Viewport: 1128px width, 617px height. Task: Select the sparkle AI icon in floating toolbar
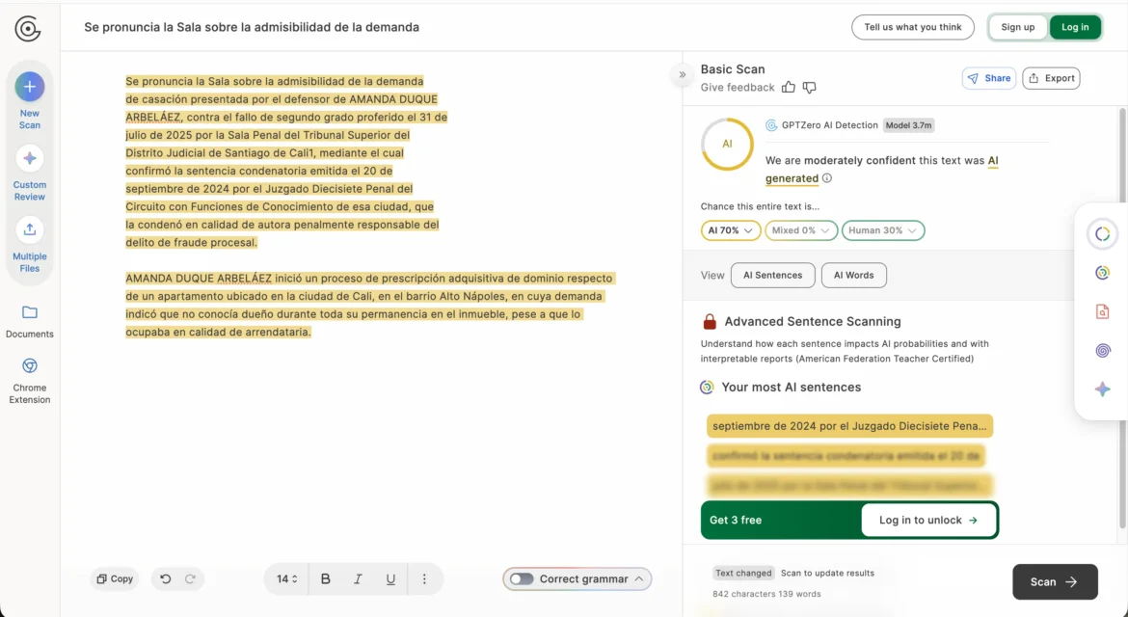pos(1102,389)
